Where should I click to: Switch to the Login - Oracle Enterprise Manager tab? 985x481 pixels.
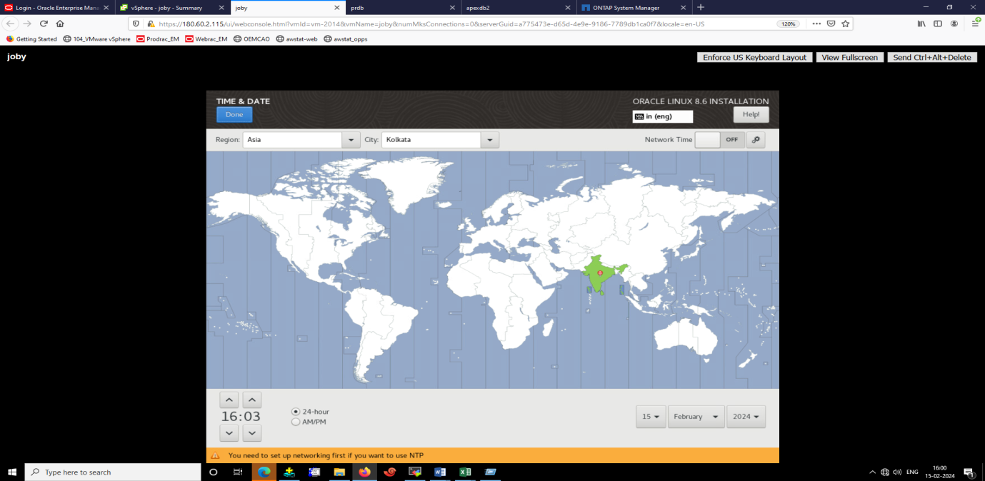tap(57, 8)
